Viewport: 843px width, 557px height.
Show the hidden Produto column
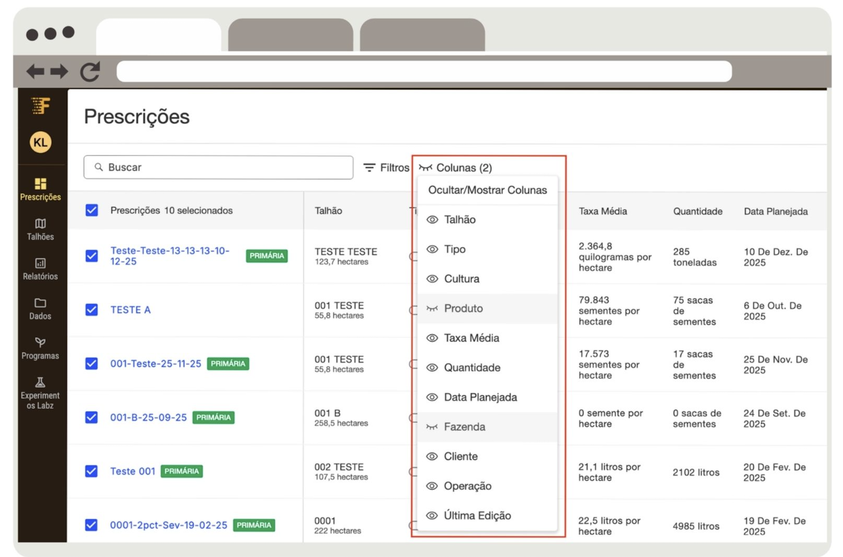(432, 308)
